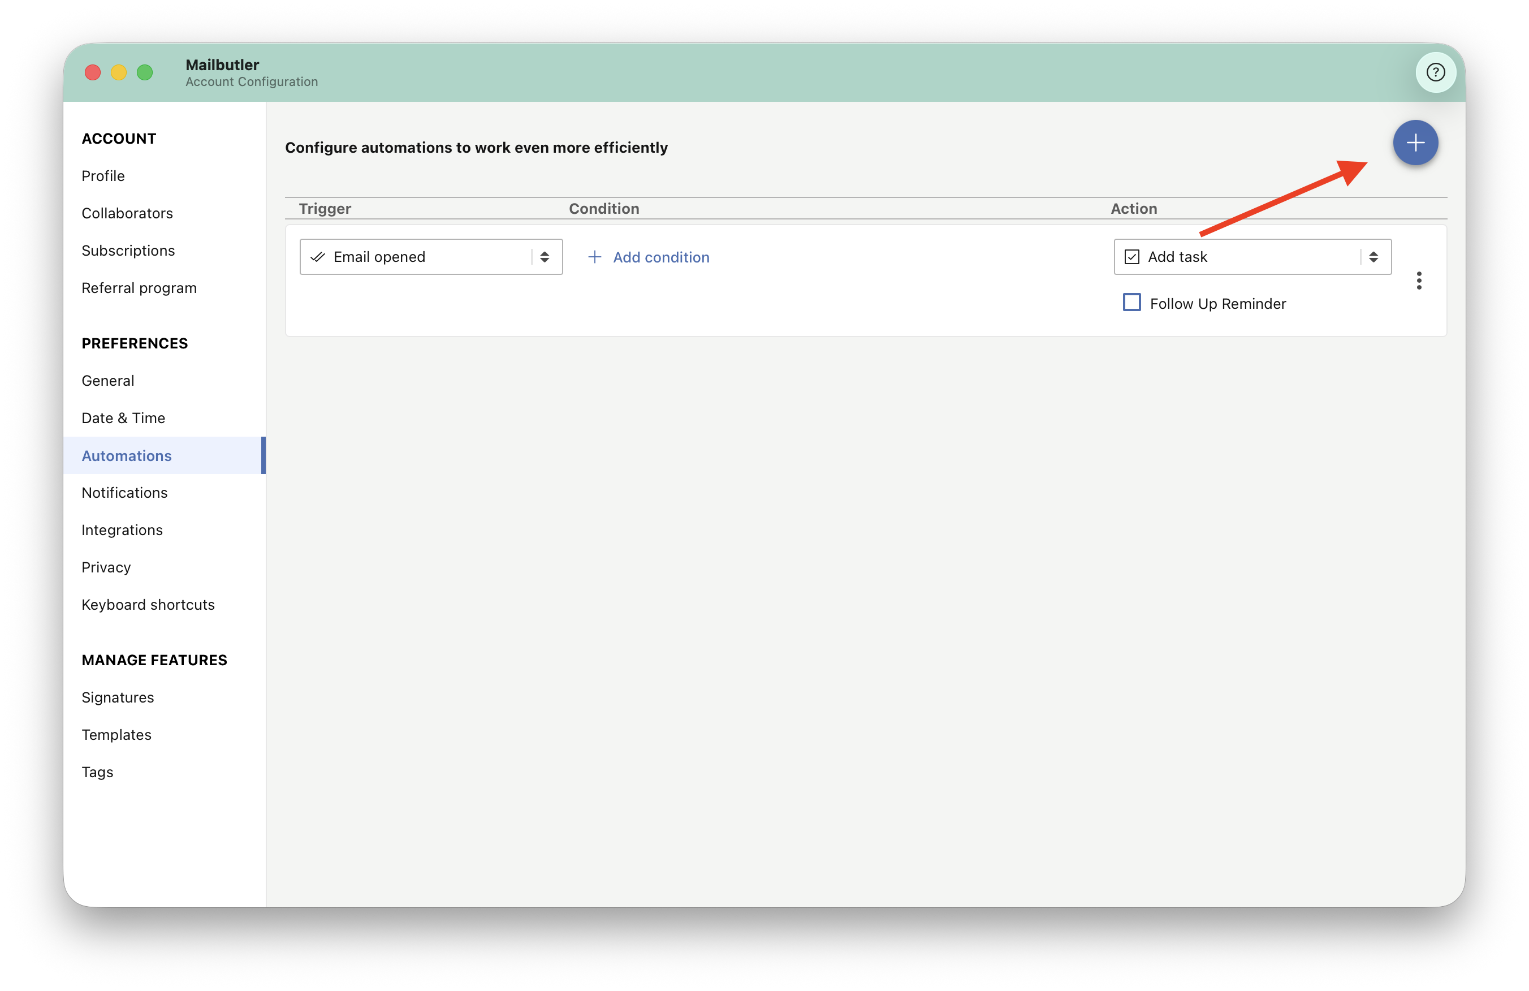Click the green fullscreen window button

(x=145, y=72)
